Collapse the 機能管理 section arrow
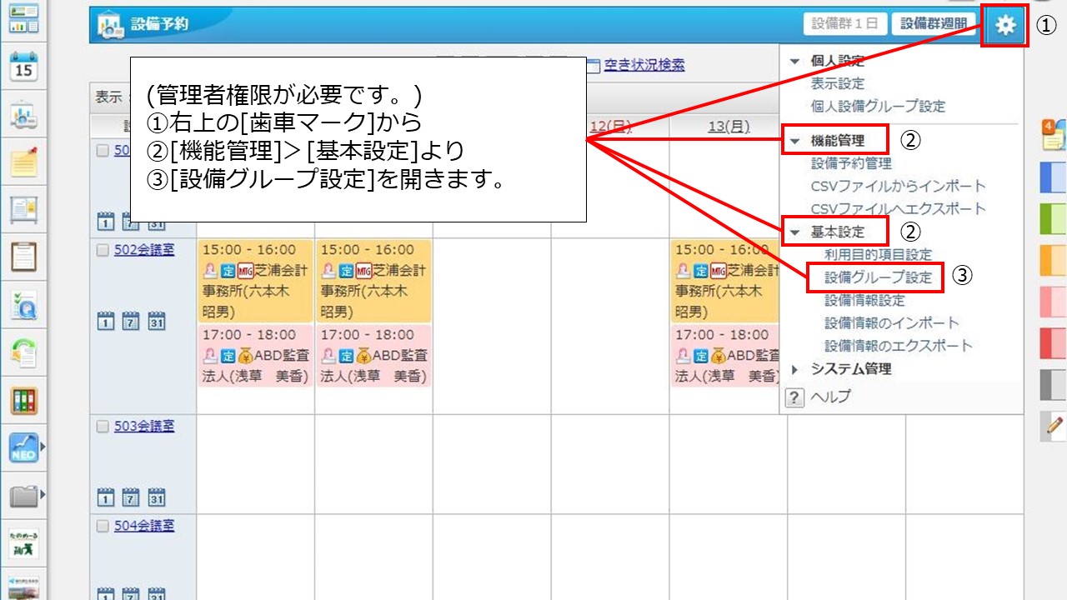The image size is (1067, 600). [x=794, y=141]
